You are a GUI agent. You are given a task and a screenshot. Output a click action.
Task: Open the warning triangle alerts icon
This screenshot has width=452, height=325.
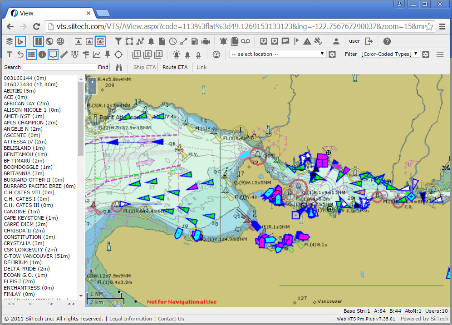[307, 41]
